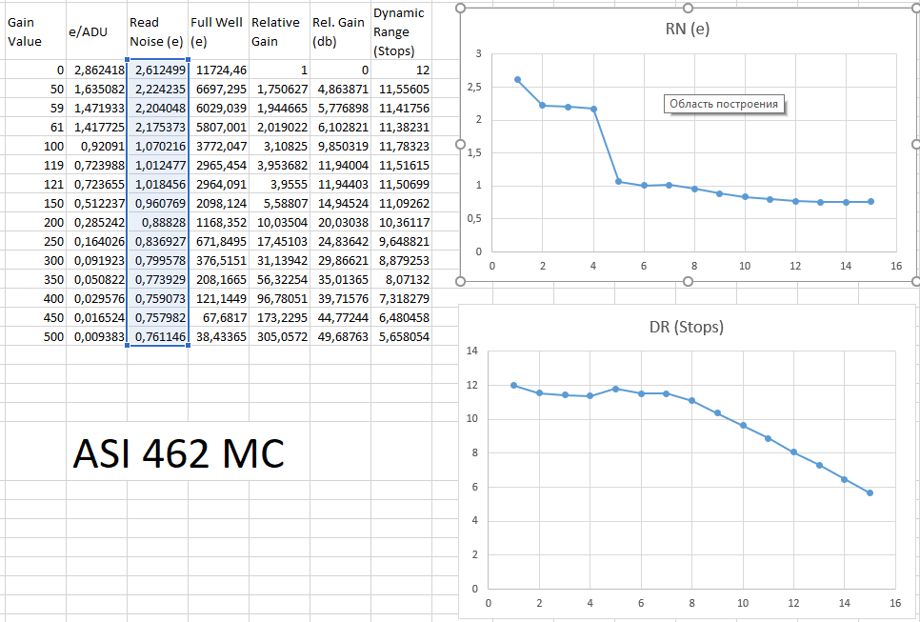Screen dimensions: 920x622
Task: Click the Область построения tooltip
Action: tap(723, 104)
